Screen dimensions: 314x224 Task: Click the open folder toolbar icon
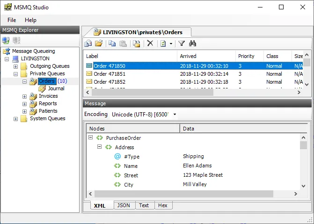(x=99, y=43)
